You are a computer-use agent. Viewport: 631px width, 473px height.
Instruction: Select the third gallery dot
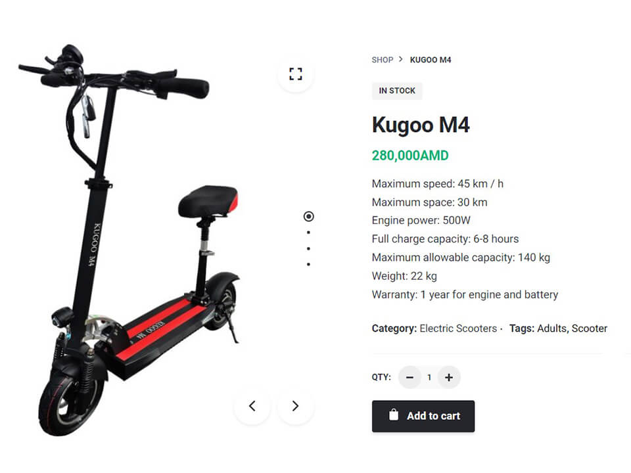click(x=309, y=248)
